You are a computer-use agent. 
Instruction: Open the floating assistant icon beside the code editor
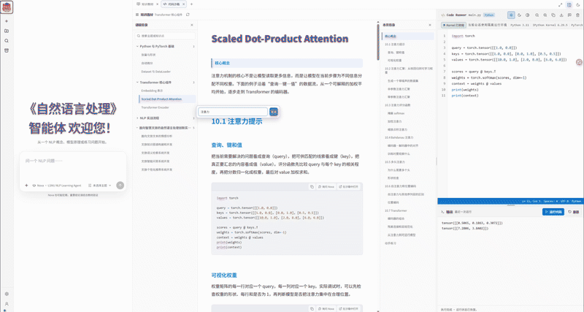click(x=579, y=62)
